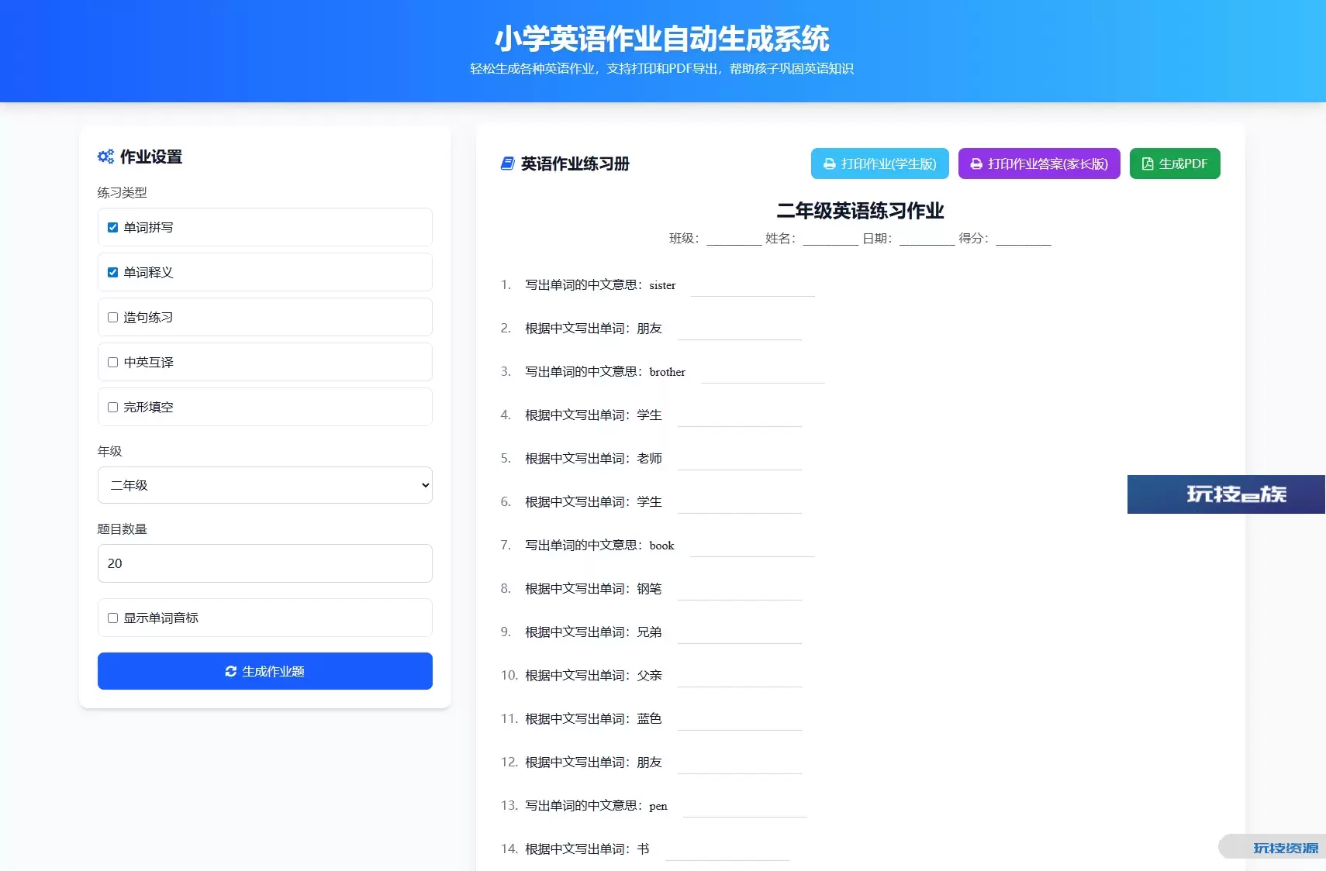
Task: Click the gear icon beside 作业设置
Action: [x=105, y=157]
